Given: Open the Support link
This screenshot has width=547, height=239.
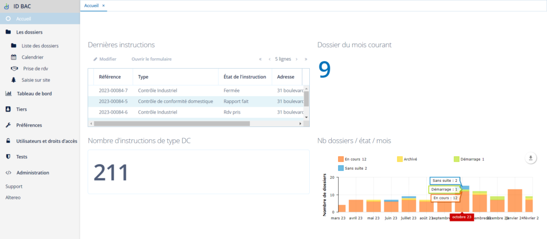Looking at the screenshot, I should tap(14, 187).
